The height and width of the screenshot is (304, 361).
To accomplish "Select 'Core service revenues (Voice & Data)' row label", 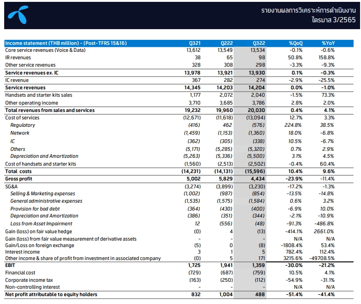I will point(45,50).
